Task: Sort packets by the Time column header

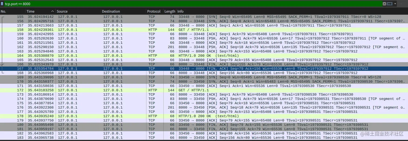Action: [x=40, y=11]
